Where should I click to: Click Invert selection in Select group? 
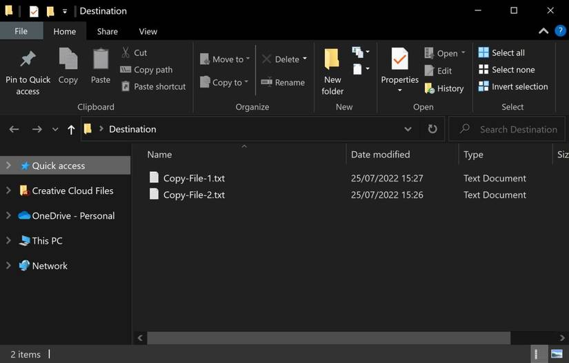(x=513, y=87)
